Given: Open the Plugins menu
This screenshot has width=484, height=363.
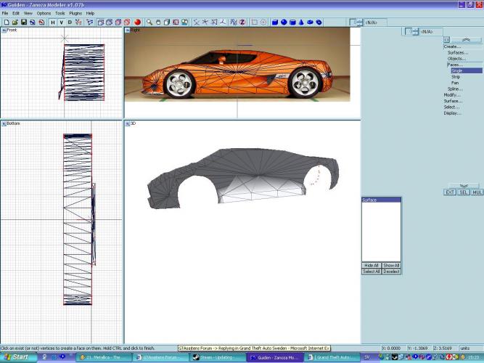Looking at the screenshot, I should 75,13.
